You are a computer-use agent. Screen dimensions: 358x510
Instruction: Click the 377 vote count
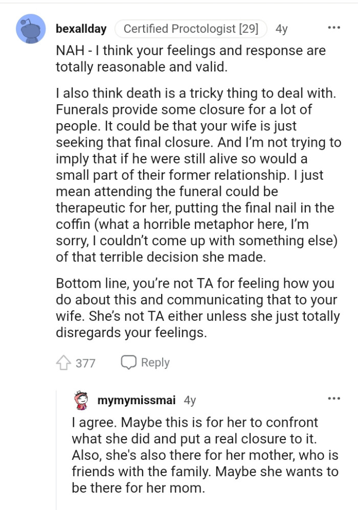tap(85, 362)
